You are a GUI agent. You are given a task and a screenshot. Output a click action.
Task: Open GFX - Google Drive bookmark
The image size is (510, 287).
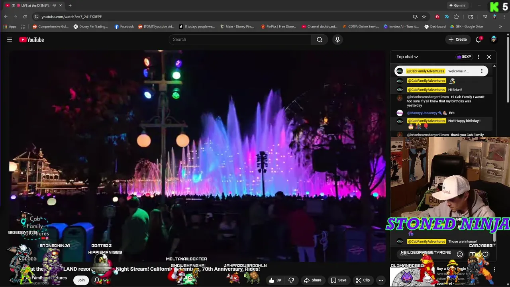pos(467,27)
